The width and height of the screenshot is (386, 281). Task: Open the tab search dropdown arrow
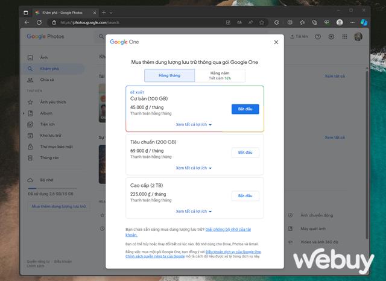[111, 13]
